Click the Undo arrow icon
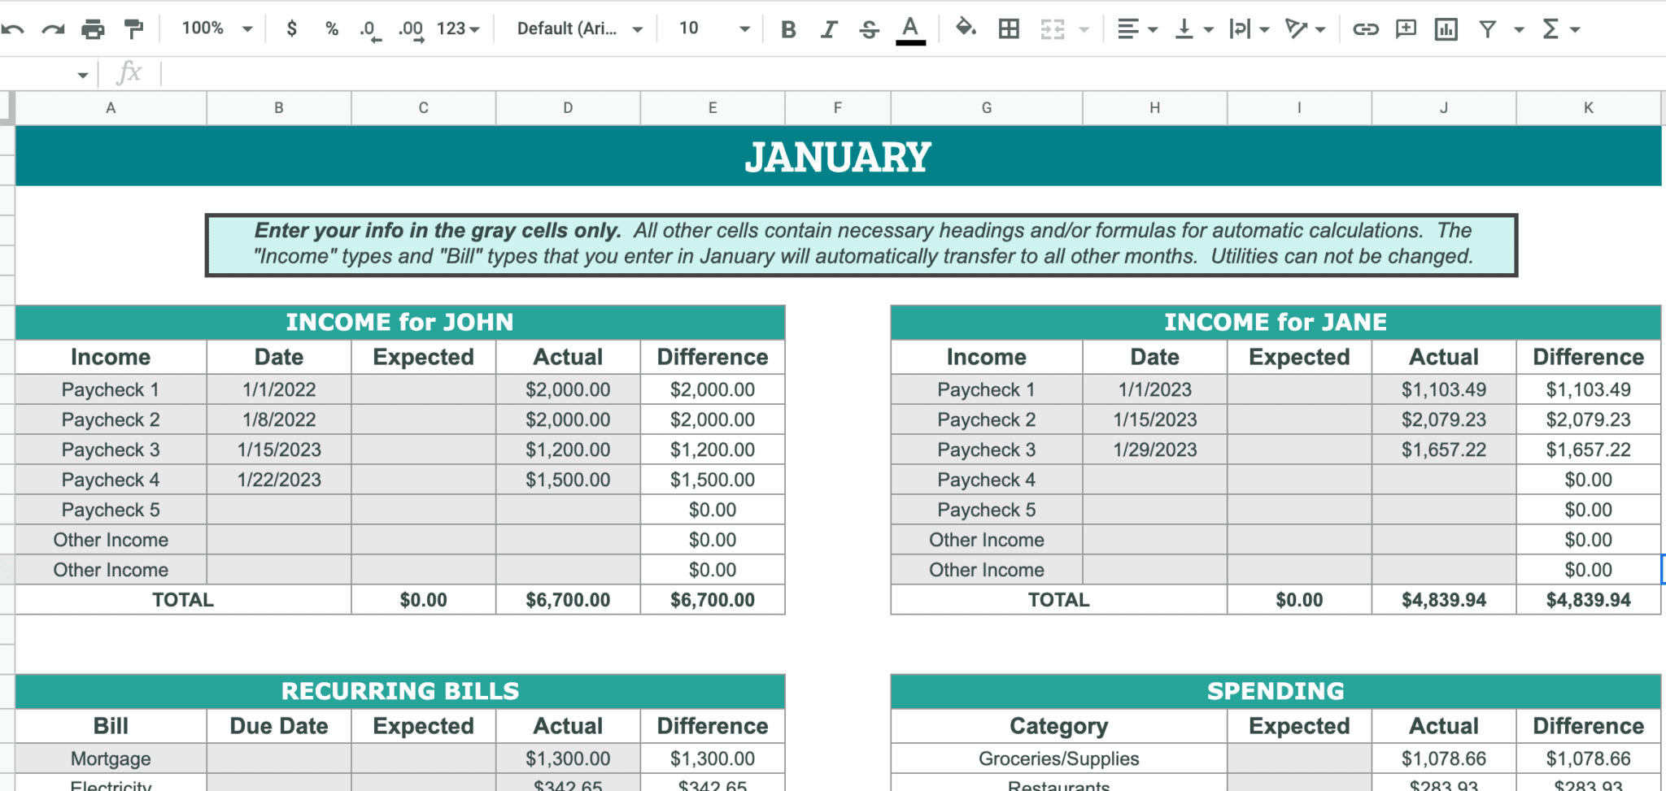 [x=13, y=29]
